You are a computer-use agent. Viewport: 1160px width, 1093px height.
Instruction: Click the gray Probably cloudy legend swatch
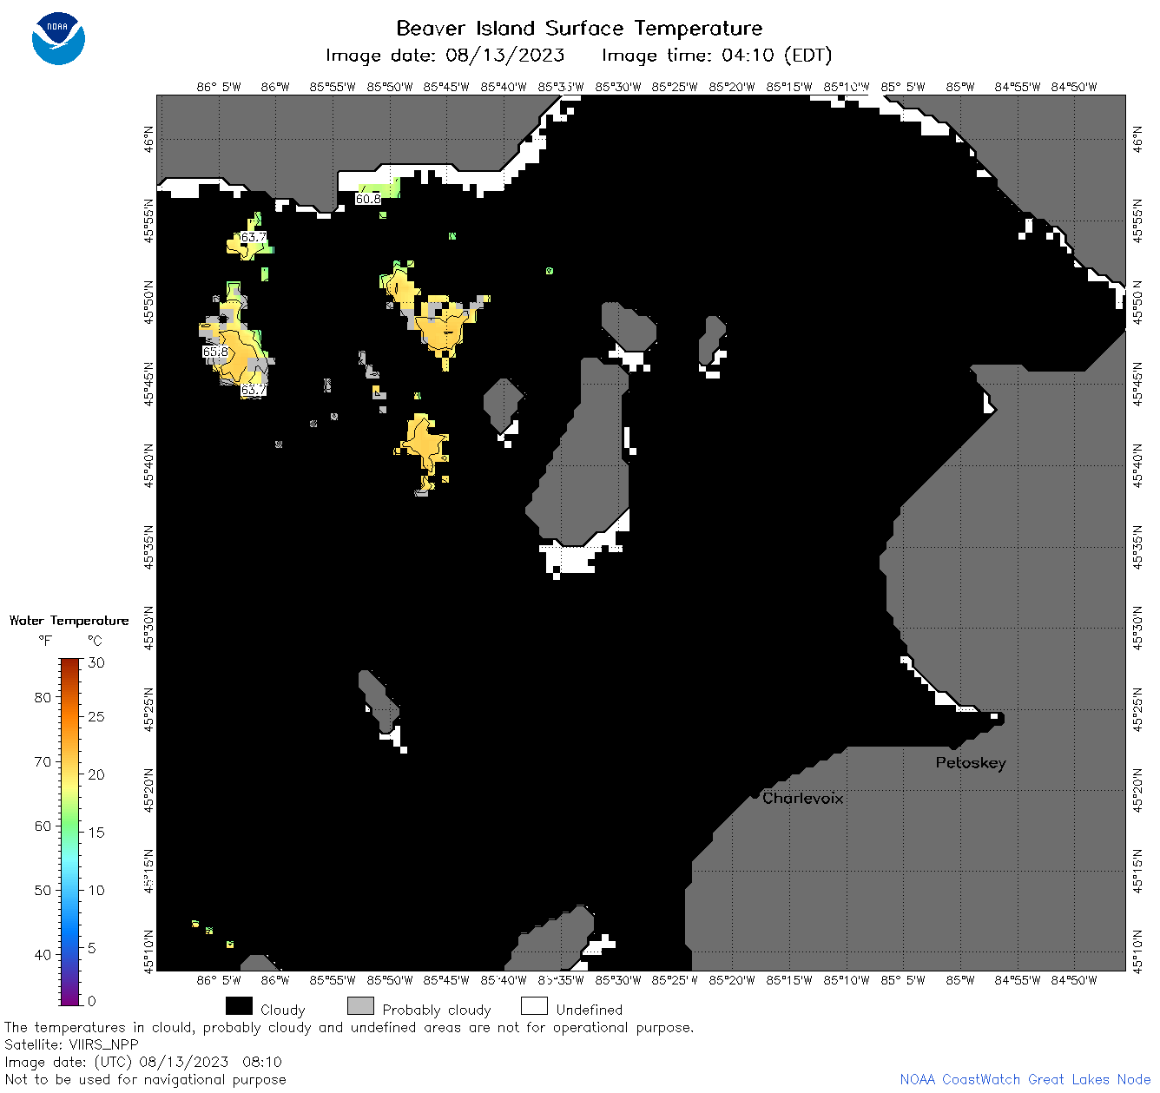point(360,1006)
